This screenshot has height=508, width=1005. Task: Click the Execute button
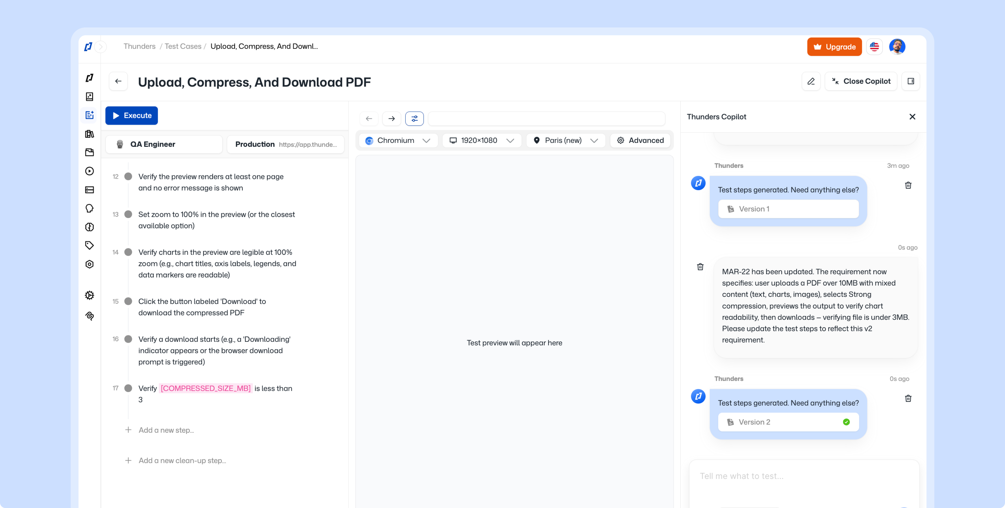(131, 115)
